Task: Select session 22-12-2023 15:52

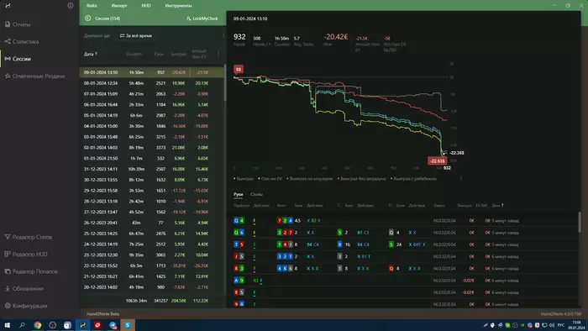Action: (x=151, y=265)
